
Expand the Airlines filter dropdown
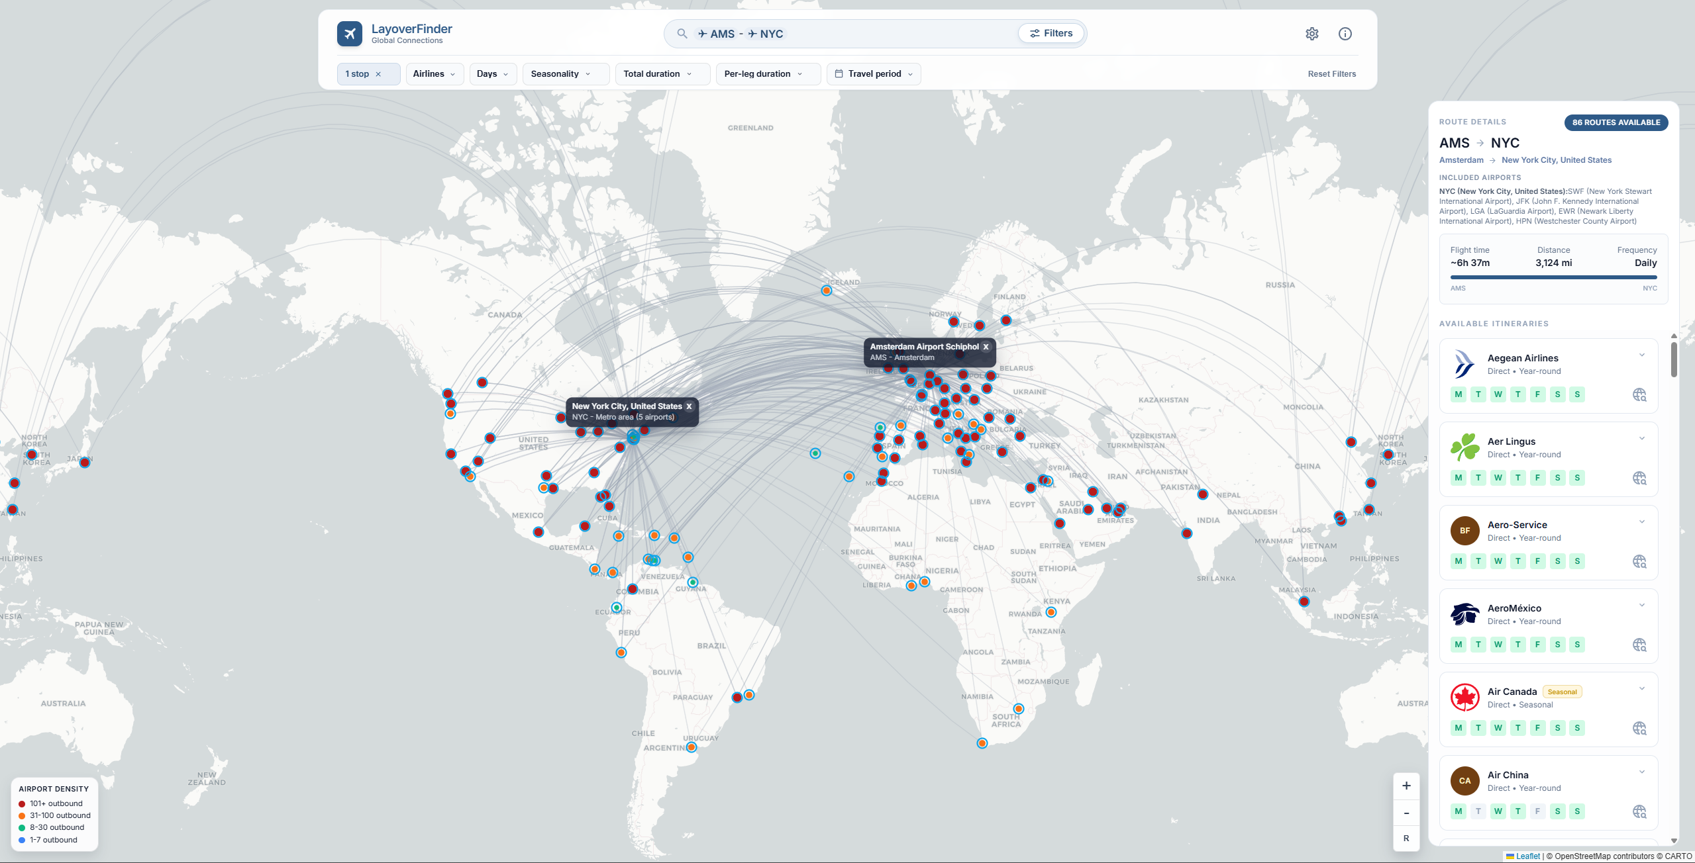point(434,73)
